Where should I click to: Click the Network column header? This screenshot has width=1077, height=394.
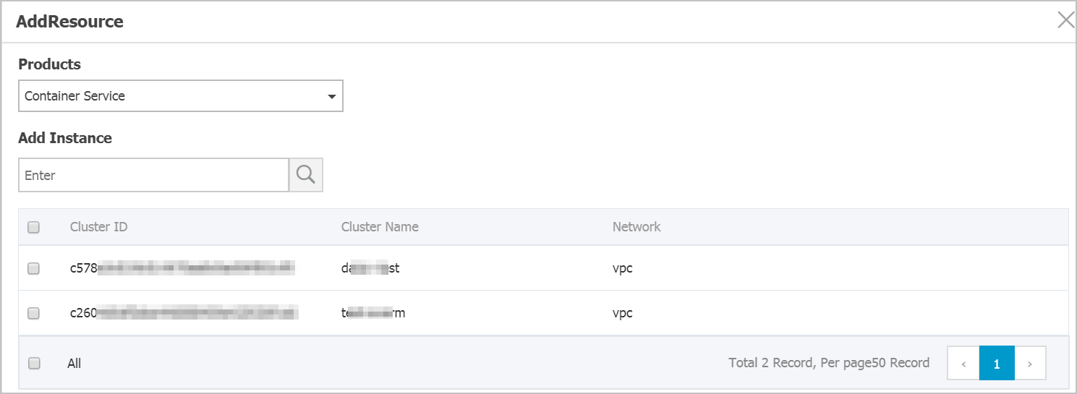(x=637, y=227)
